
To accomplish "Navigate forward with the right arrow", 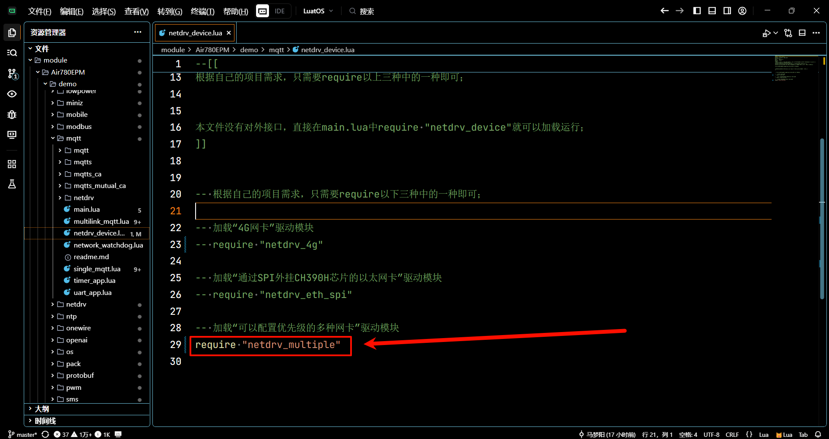I will (680, 11).
